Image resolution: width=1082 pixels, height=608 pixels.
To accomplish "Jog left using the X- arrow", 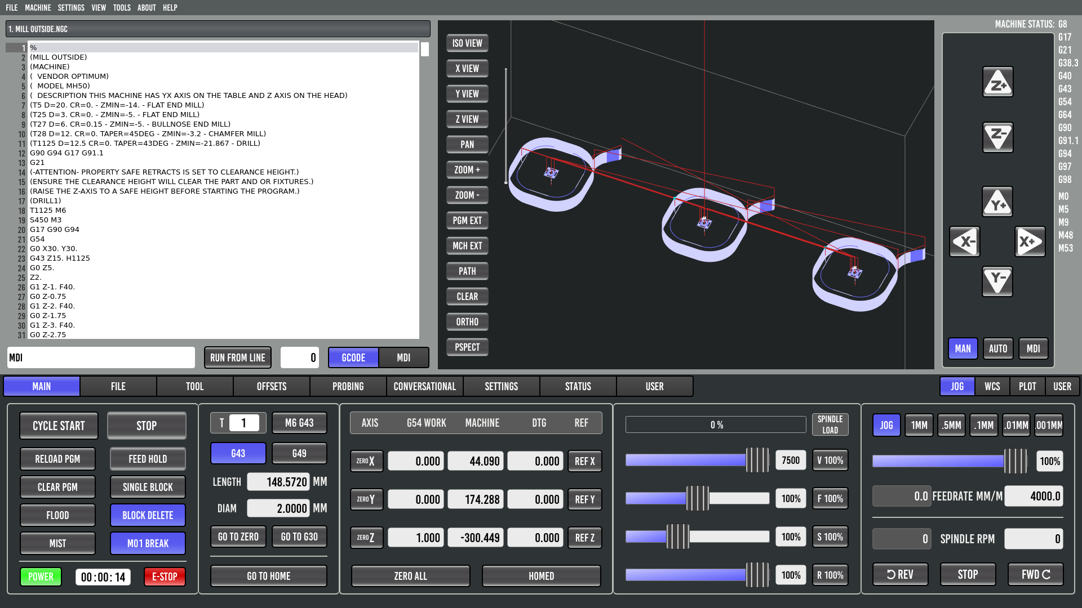I will 964,242.
